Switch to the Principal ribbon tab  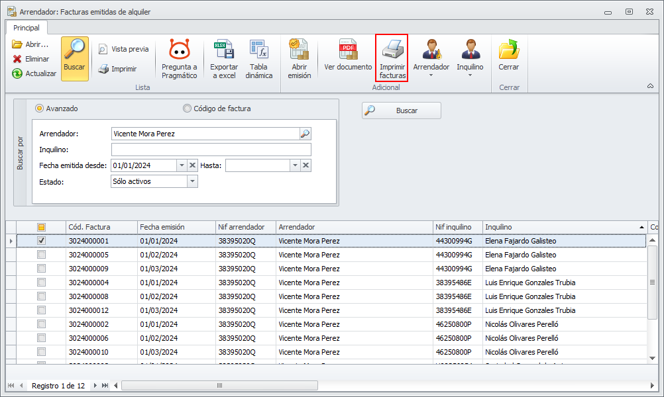click(27, 28)
